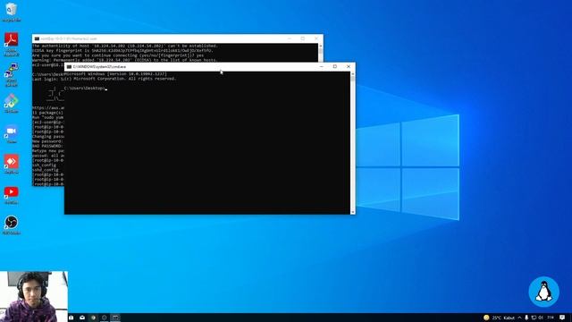Screen dimensions: 572x322
Task: Click the "Warning: Permanently added" line
Action: click(x=125, y=60)
